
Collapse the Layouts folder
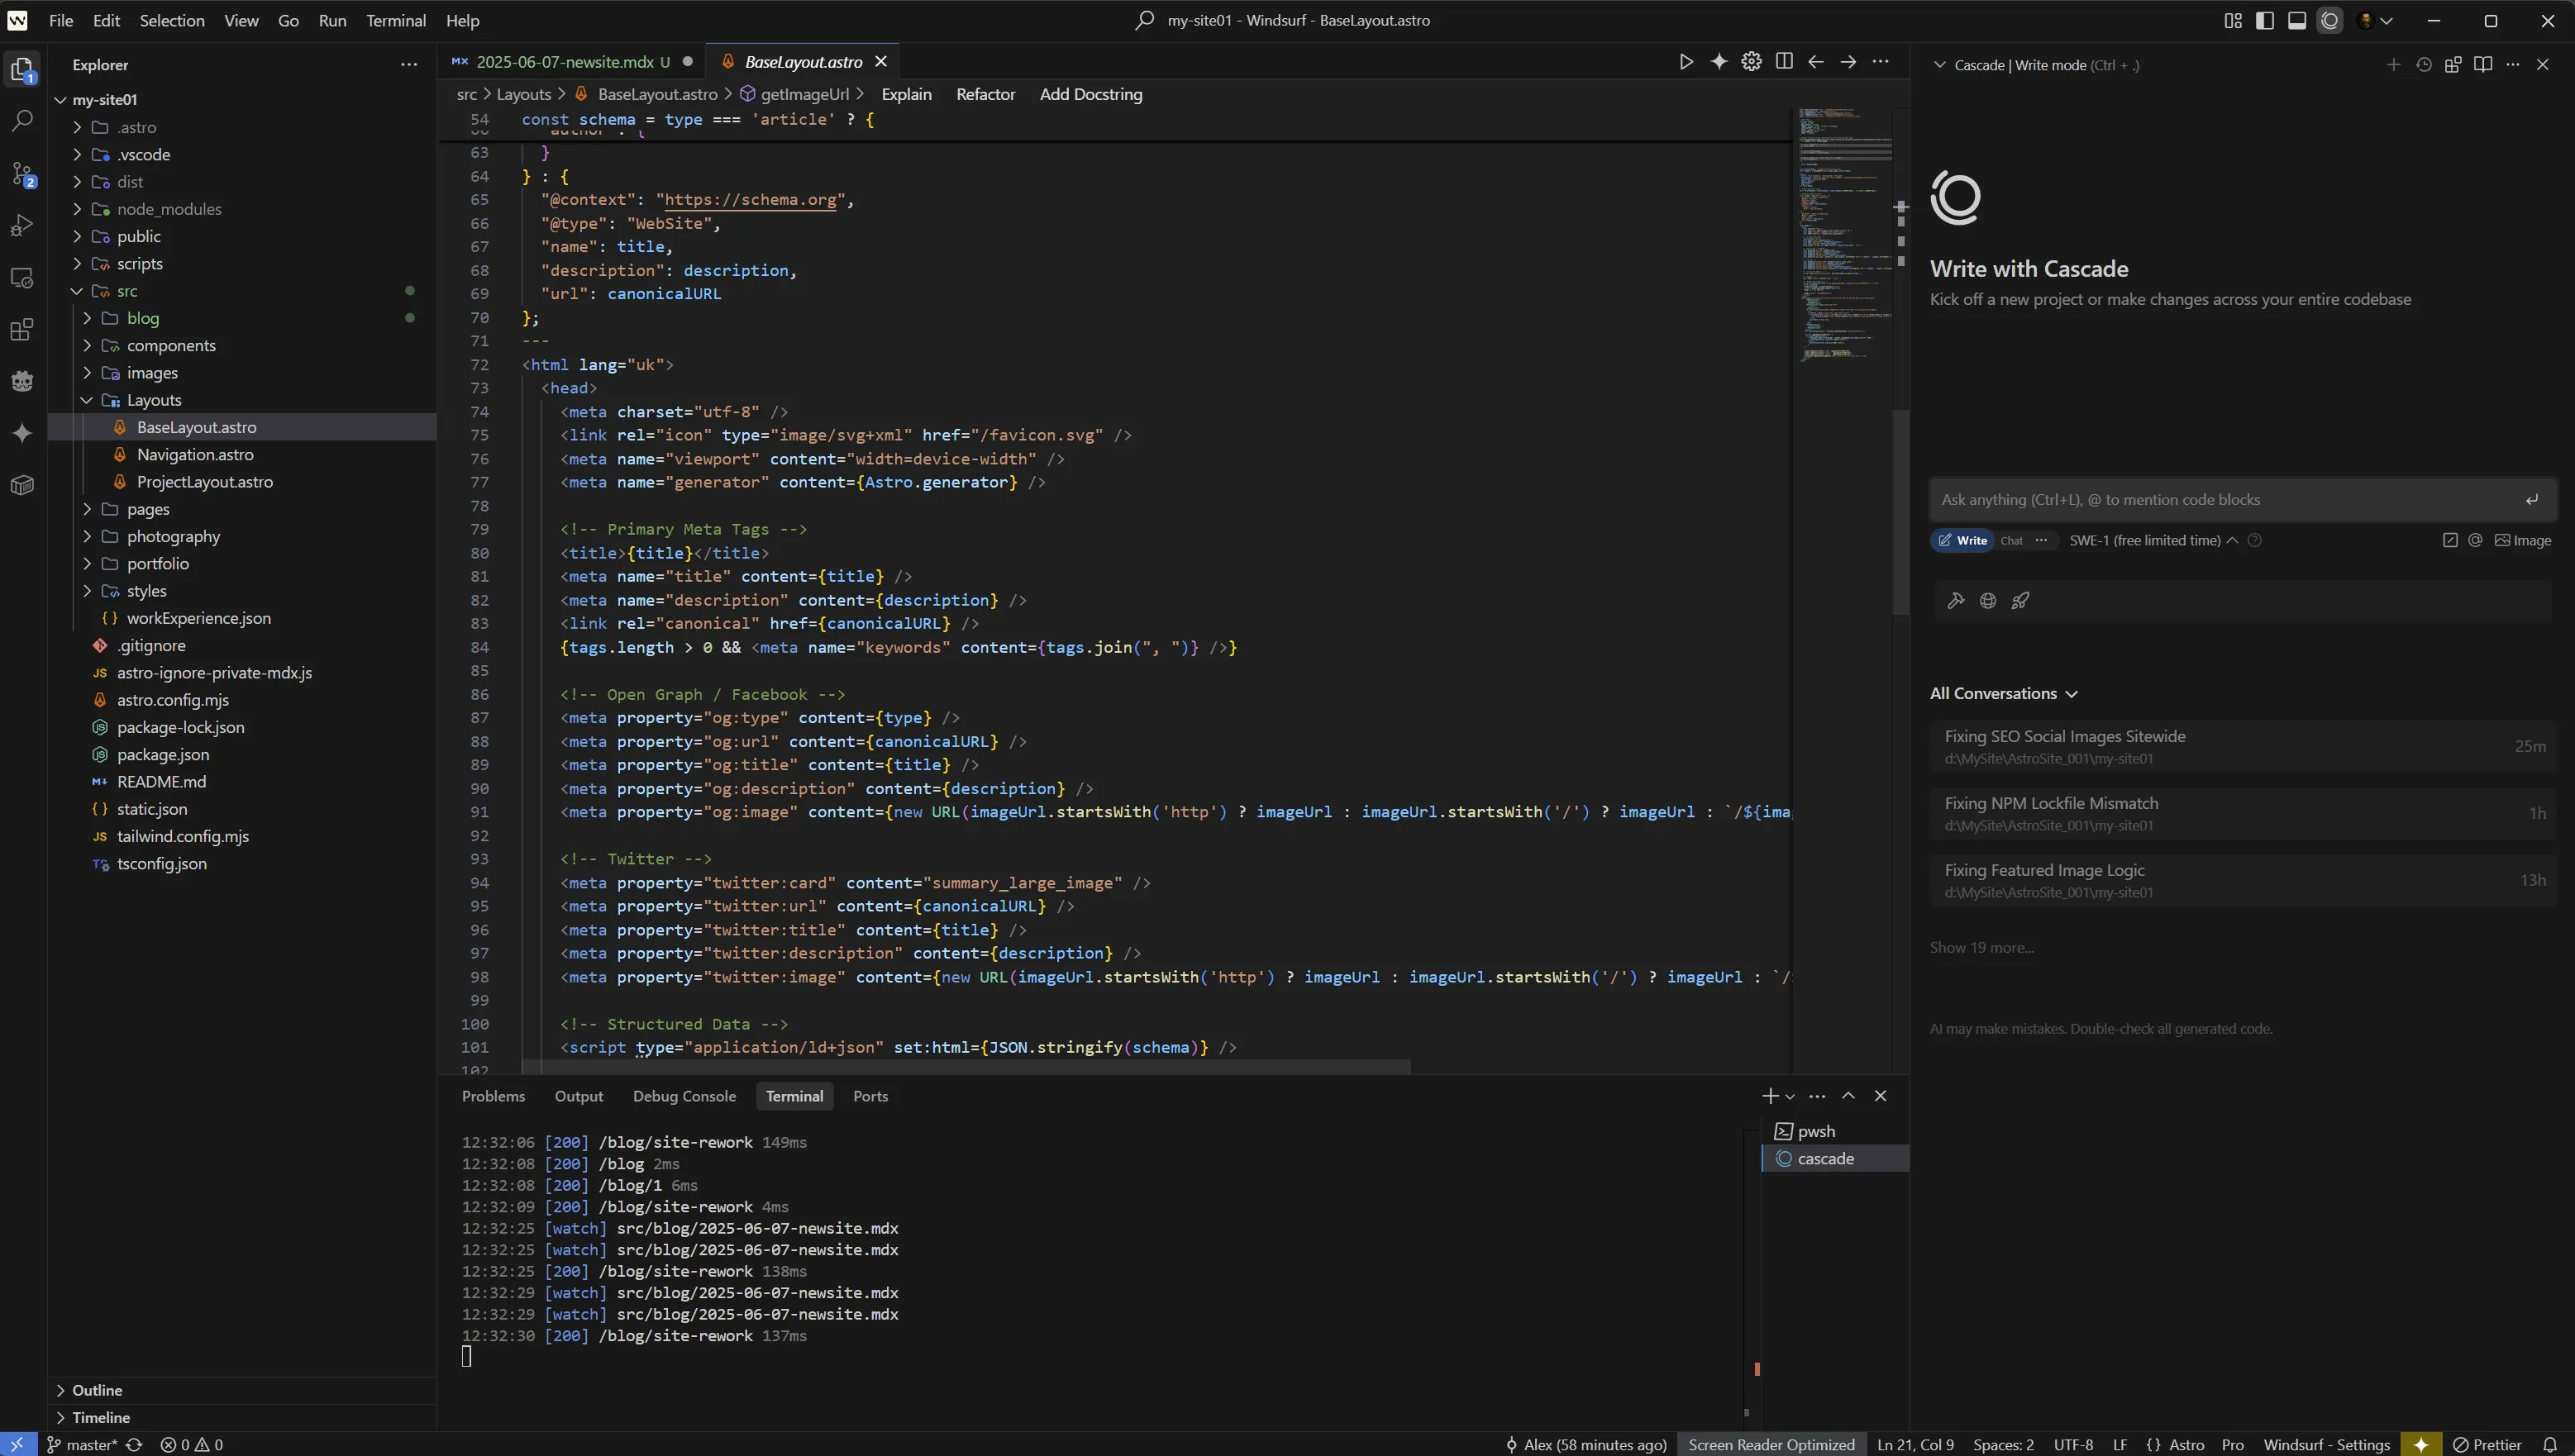point(87,400)
